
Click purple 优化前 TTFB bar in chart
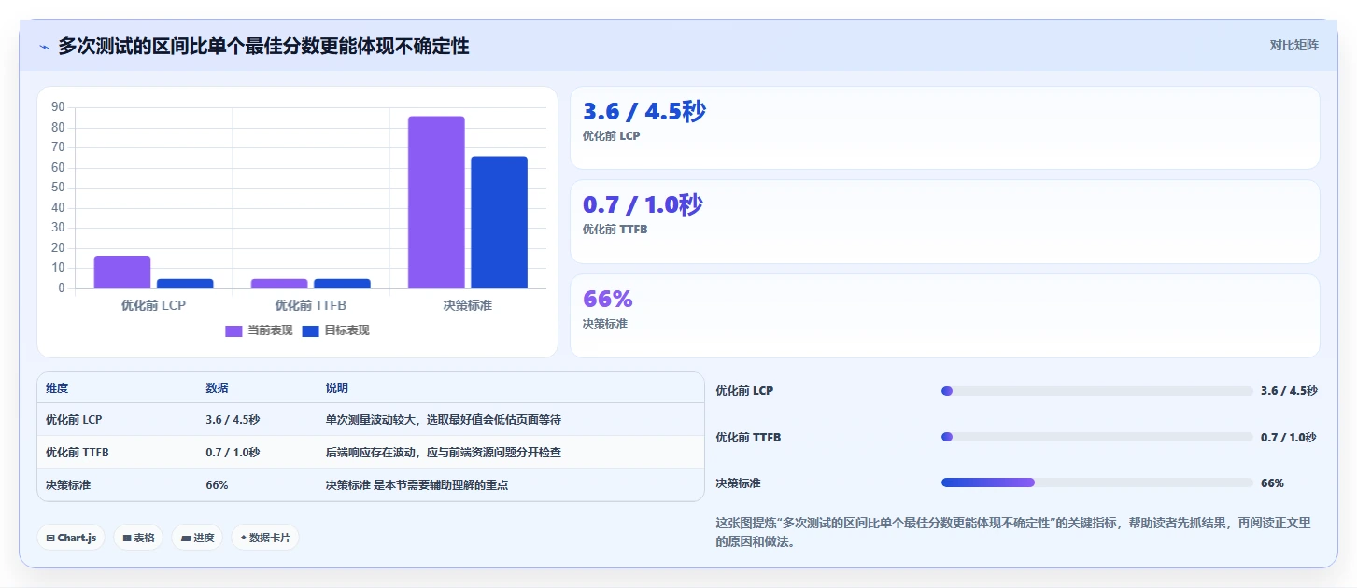(x=279, y=284)
